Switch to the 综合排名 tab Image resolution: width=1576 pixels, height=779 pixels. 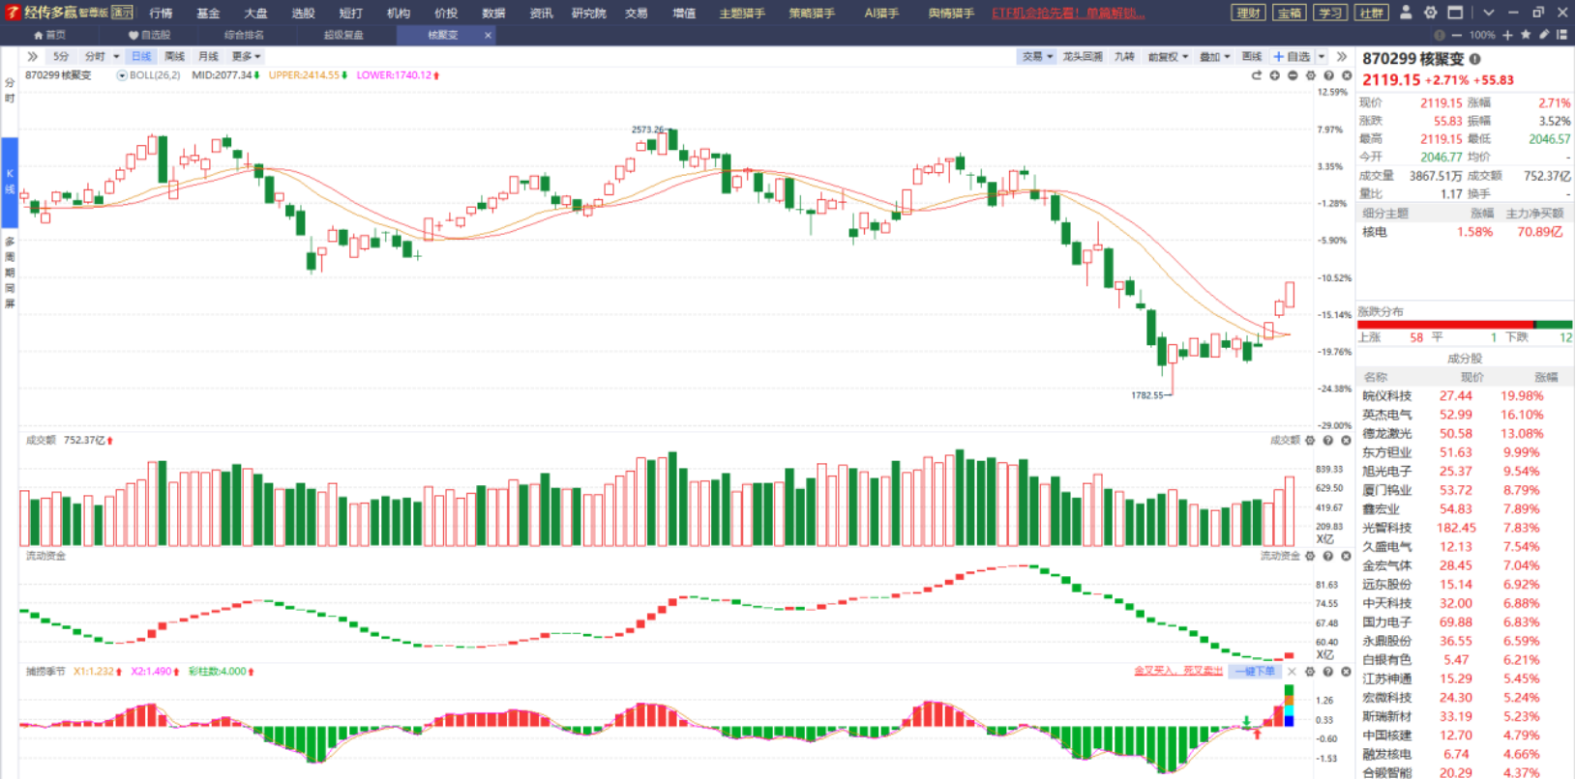tap(244, 35)
